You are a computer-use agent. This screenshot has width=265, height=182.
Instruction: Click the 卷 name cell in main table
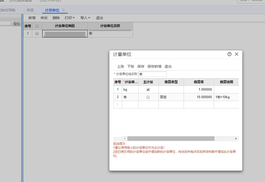pos(110,33)
